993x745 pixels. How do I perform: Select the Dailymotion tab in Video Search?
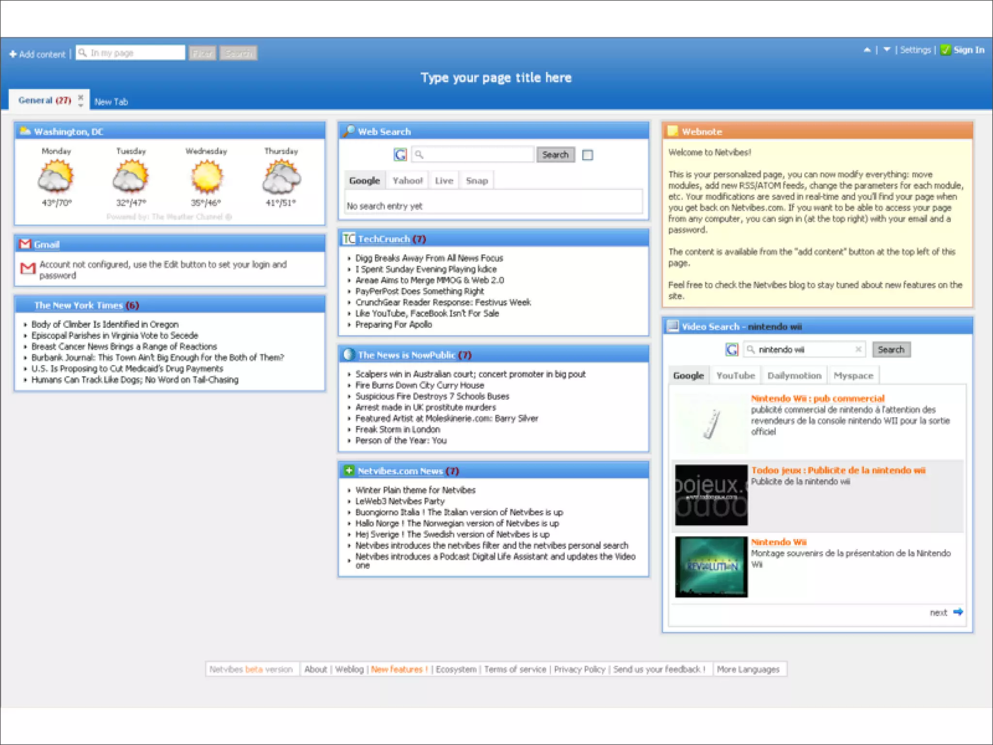click(794, 375)
